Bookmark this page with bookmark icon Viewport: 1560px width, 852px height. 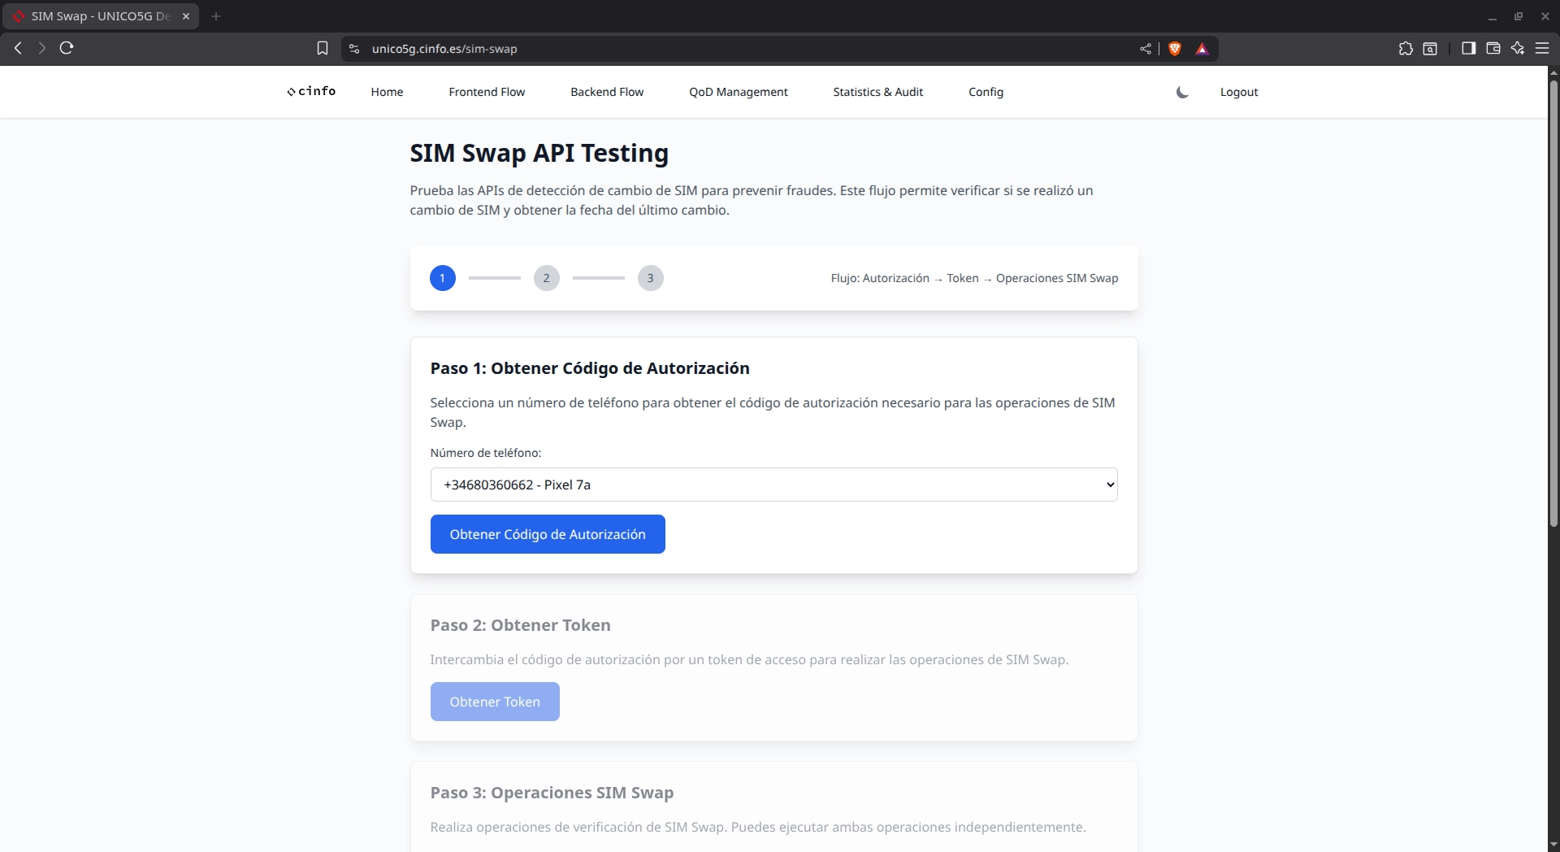tap(323, 49)
